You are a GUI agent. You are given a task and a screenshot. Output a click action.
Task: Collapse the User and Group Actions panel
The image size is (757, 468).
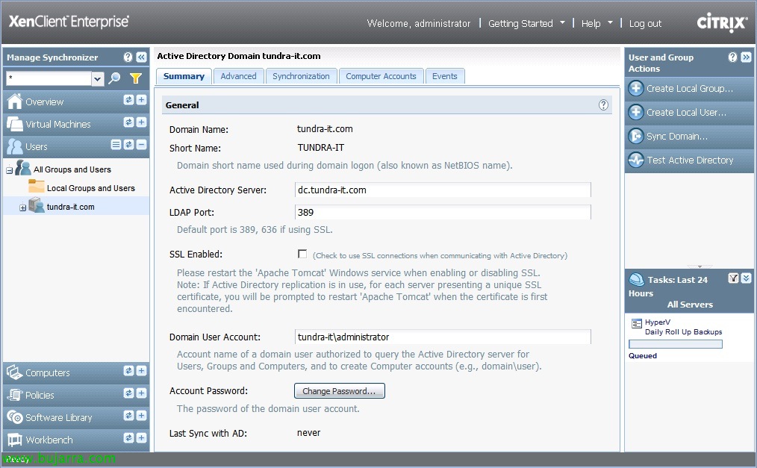pyautogui.click(x=746, y=57)
